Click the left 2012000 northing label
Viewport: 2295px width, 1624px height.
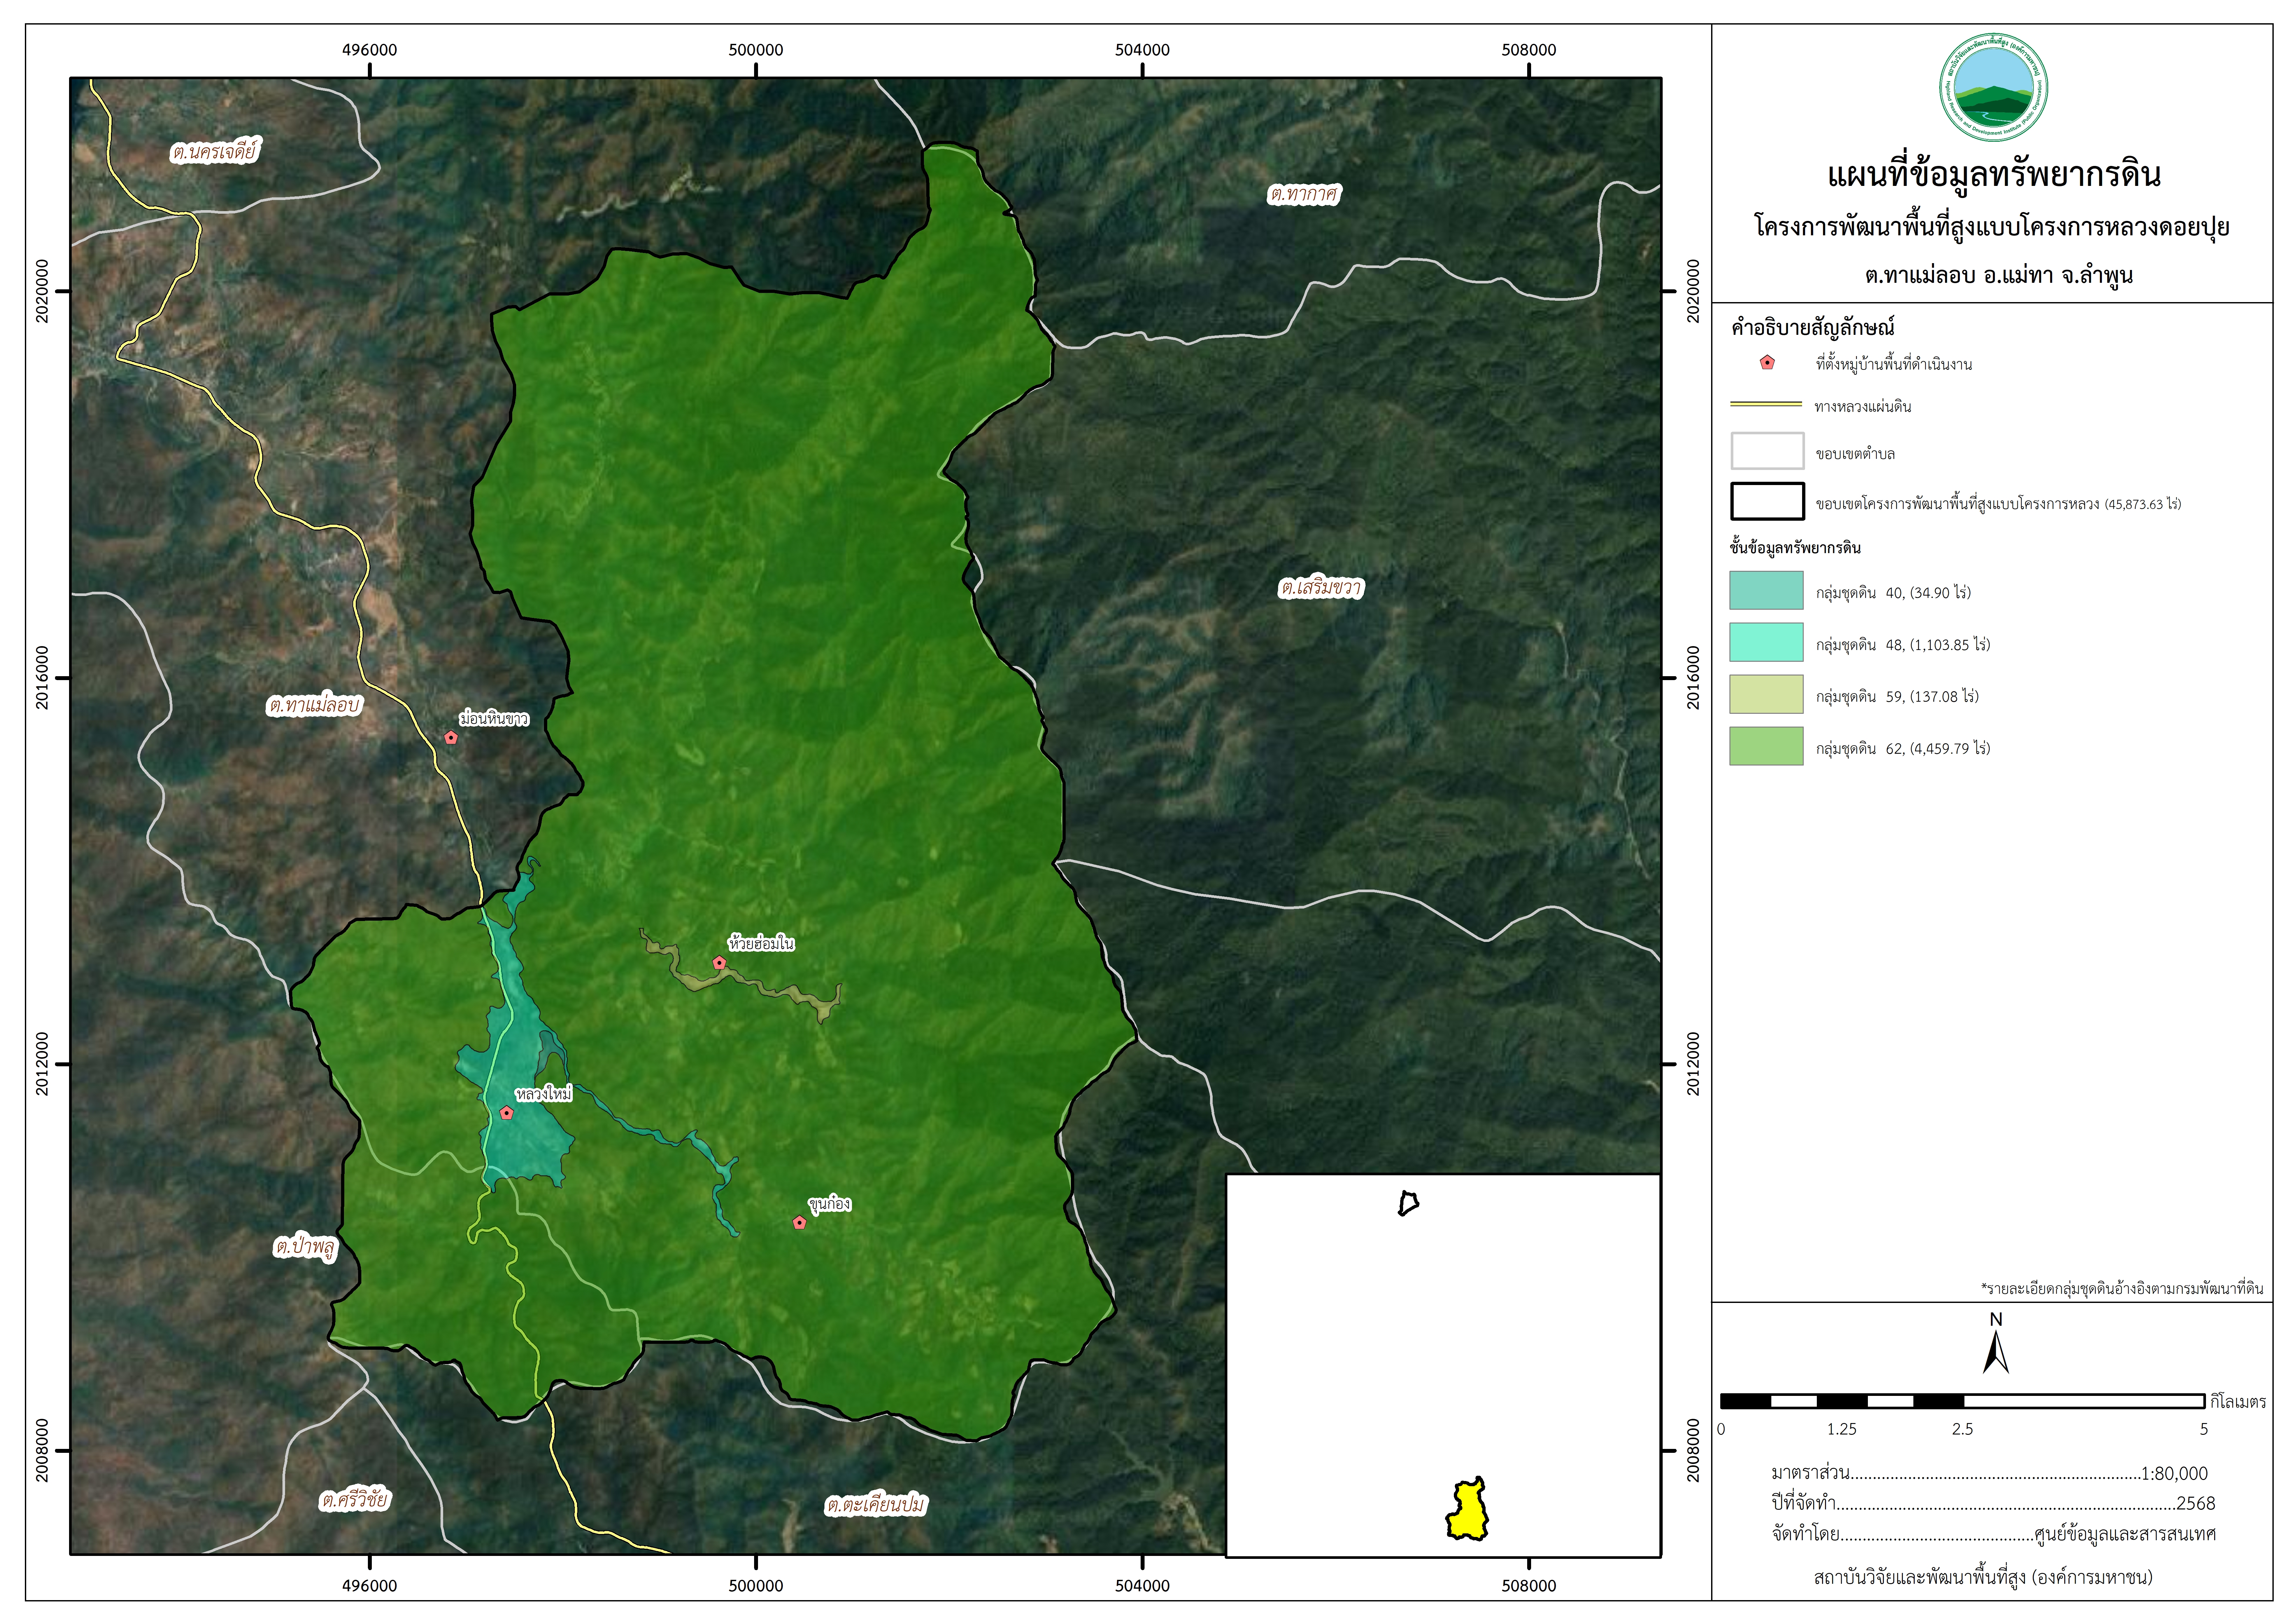coord(42,1064)
